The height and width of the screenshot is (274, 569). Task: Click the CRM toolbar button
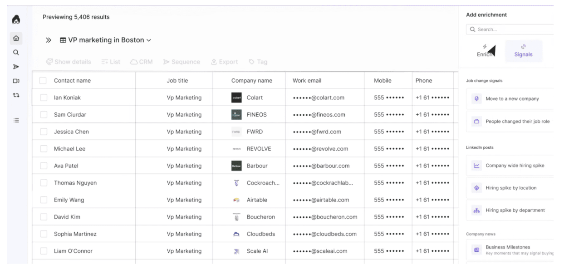(x=142, y=62)
